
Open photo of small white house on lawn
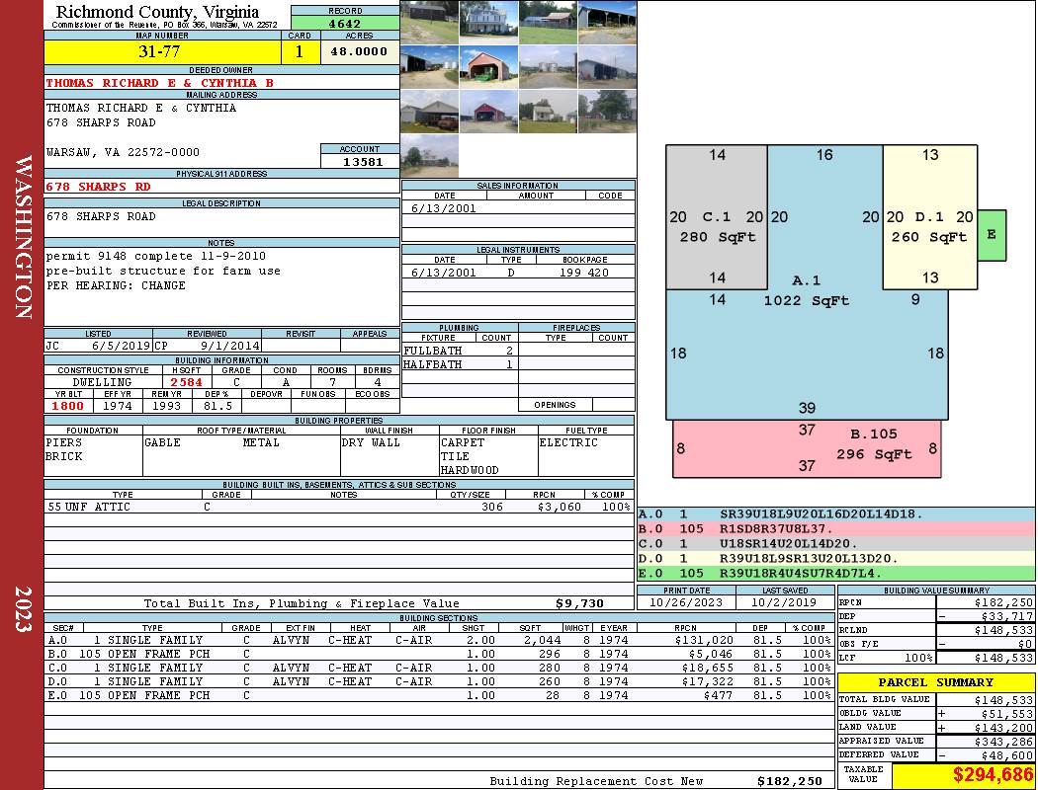[x=548, y=111]
